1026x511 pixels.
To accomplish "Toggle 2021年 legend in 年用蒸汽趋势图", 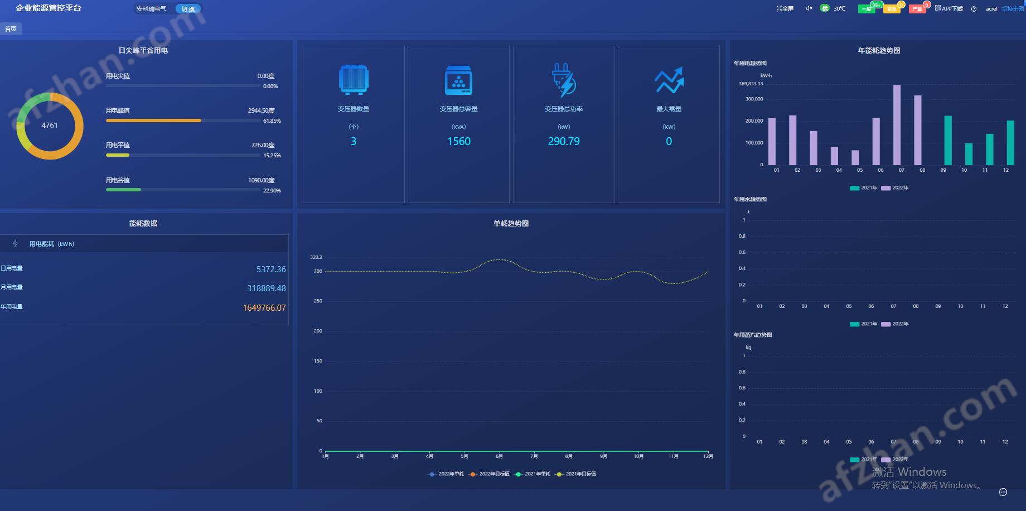I will (863, 460).
